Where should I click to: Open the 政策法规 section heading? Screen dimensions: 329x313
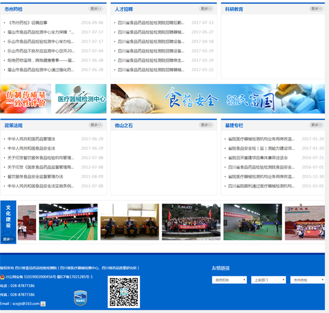click(x=14, y=125)
